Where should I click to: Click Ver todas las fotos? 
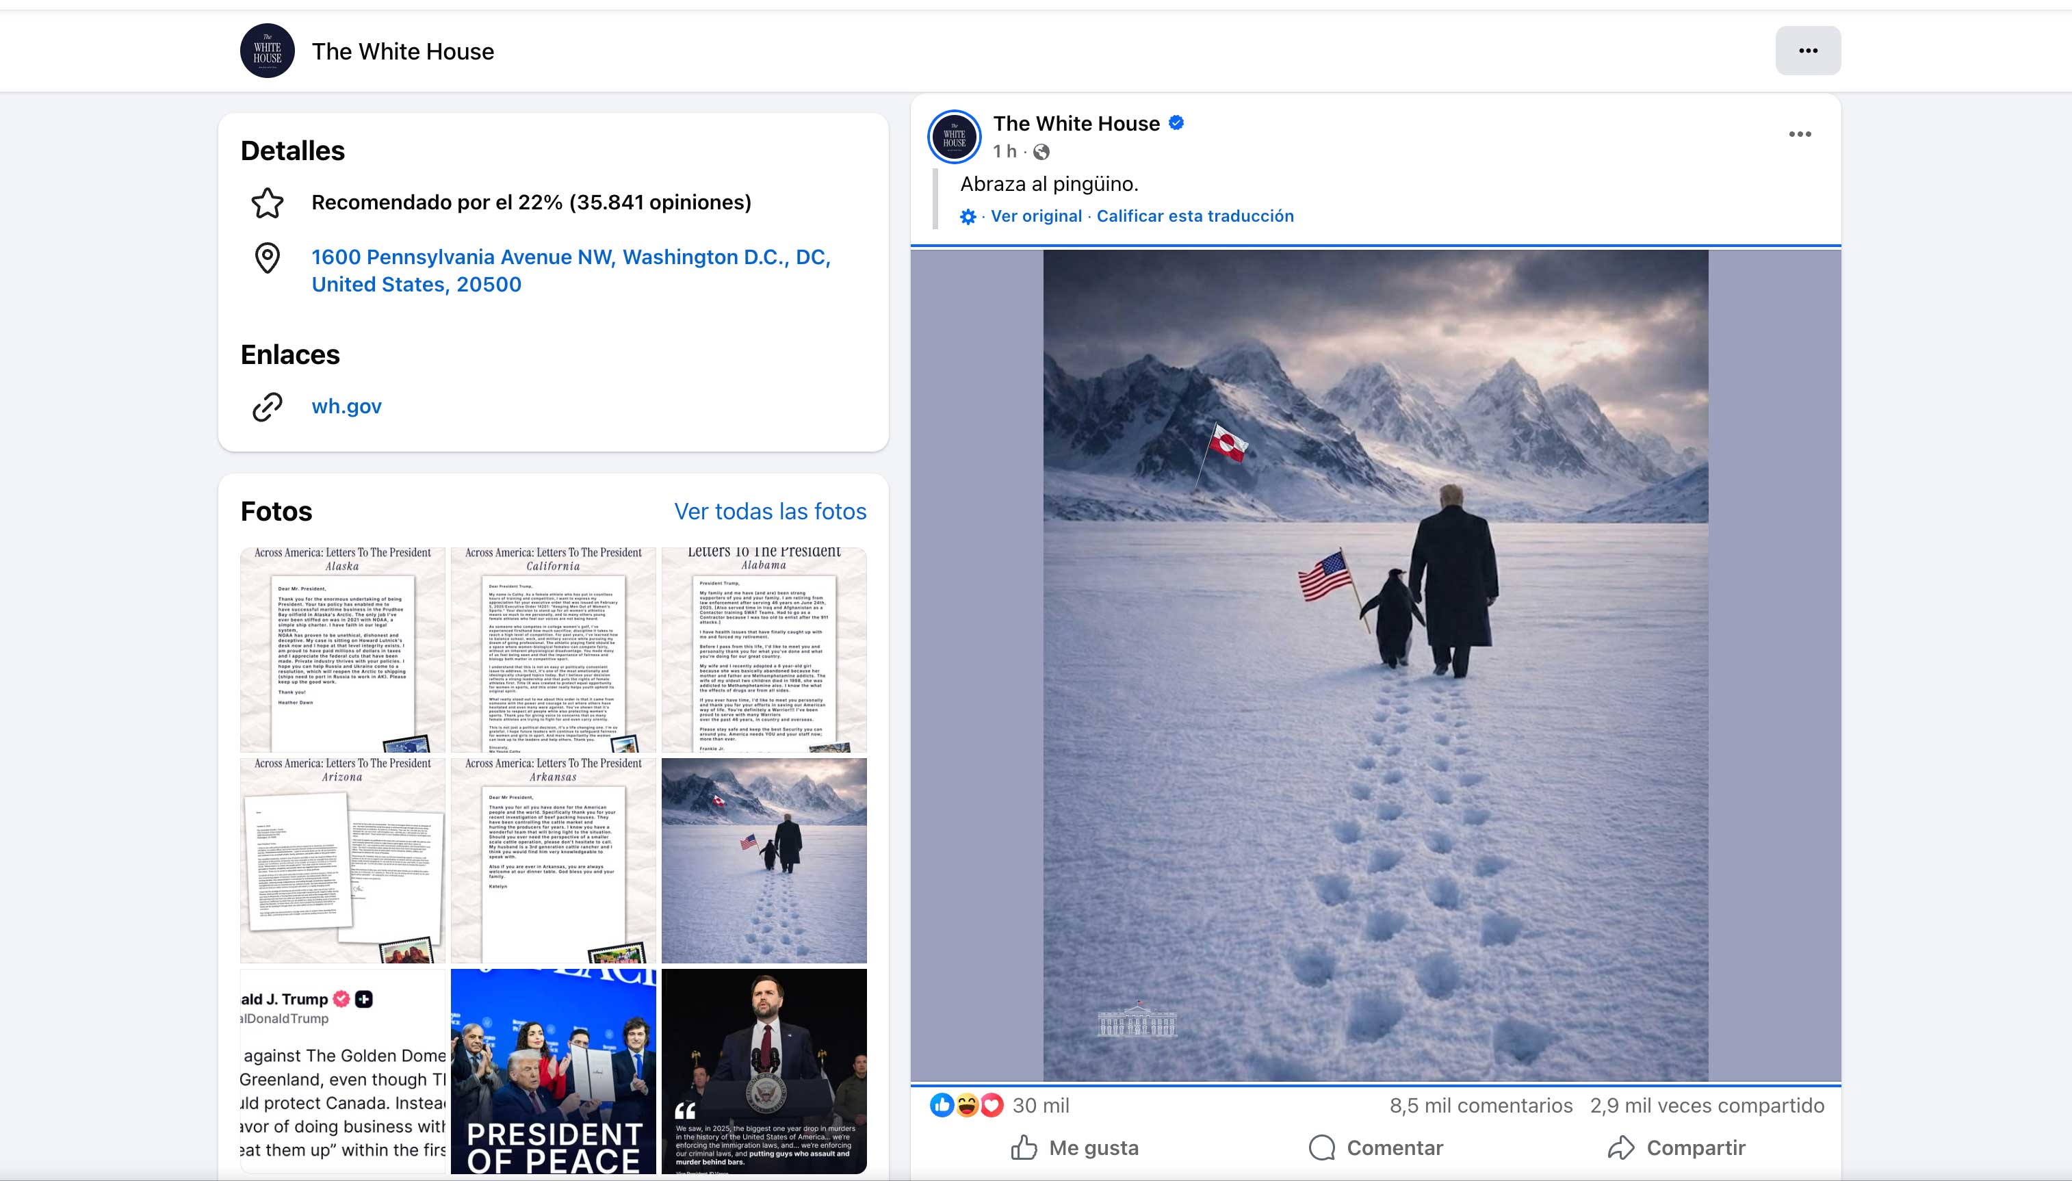click(x=770, y=511)
